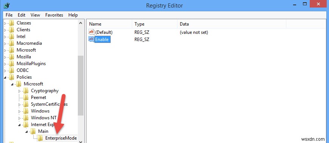Click the Clients folder icon
329x143 pixels.
[x=12, y=30]
